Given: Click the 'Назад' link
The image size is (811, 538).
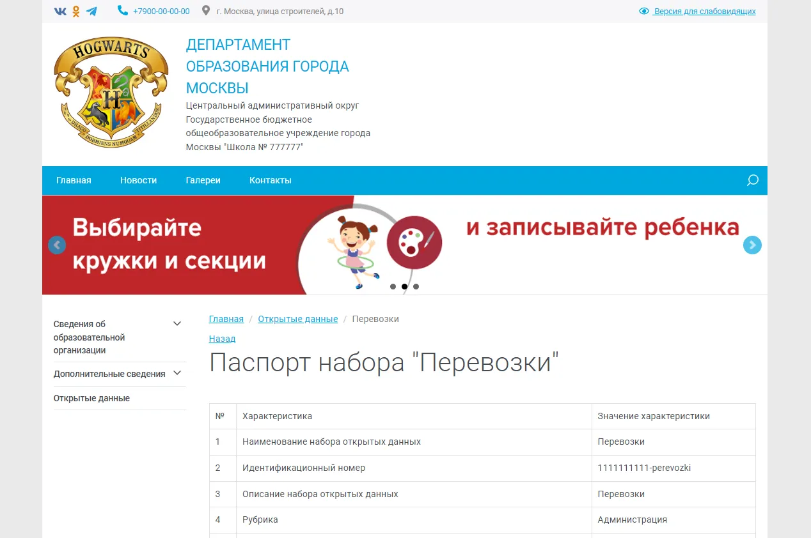Looking at the screenshot, I should [x=222, y=339].
